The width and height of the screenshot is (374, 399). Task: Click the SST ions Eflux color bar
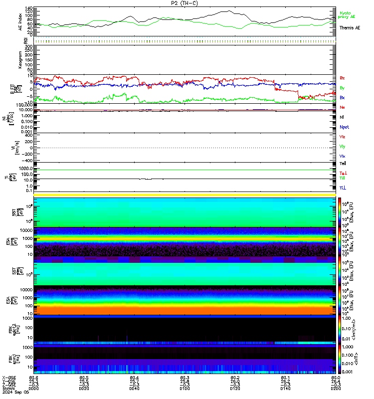click(340, 212)
